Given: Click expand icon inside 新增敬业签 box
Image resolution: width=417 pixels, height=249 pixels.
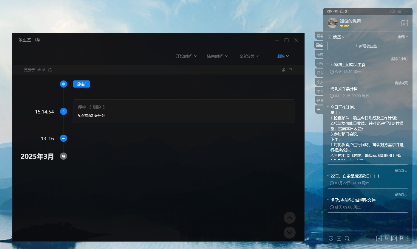Looking at the screenshot, I should [402, 46].
